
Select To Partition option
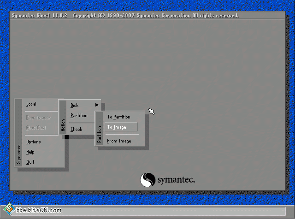119,117
